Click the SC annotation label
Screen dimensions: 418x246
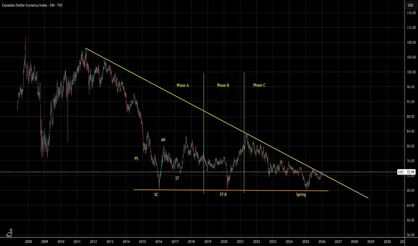[x=156, y=195]
